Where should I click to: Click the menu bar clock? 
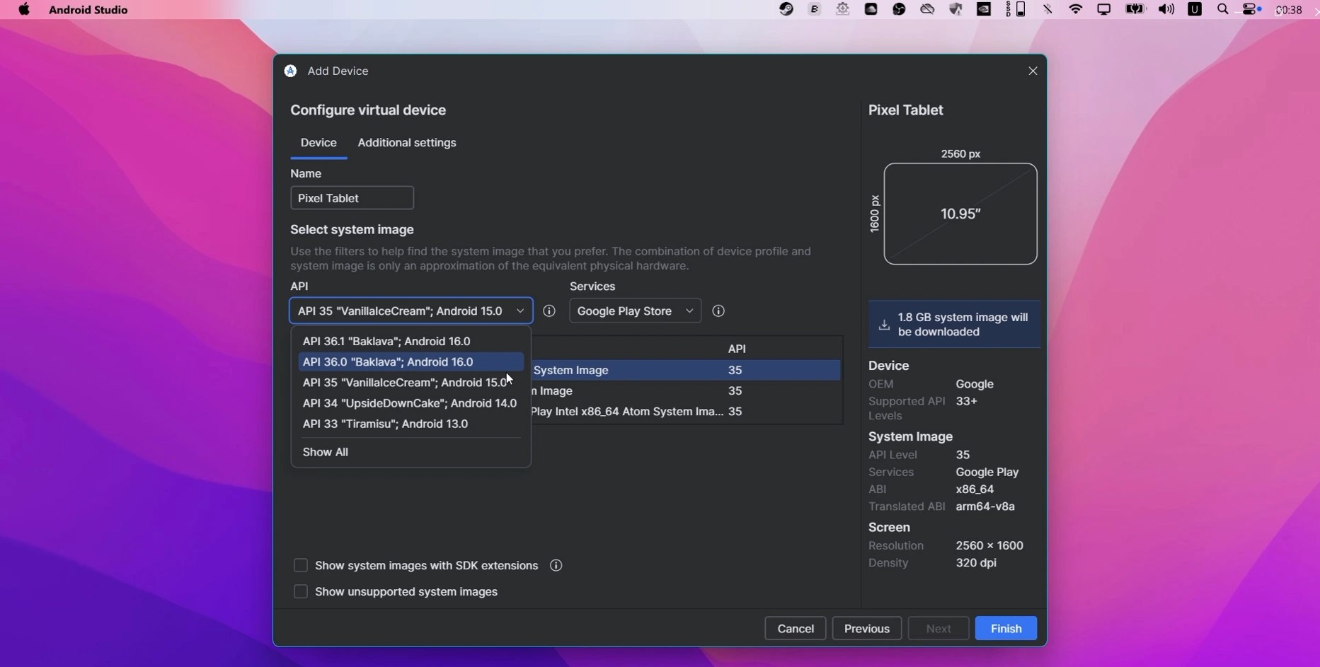pyautogui.click(x=1290, y=10)
